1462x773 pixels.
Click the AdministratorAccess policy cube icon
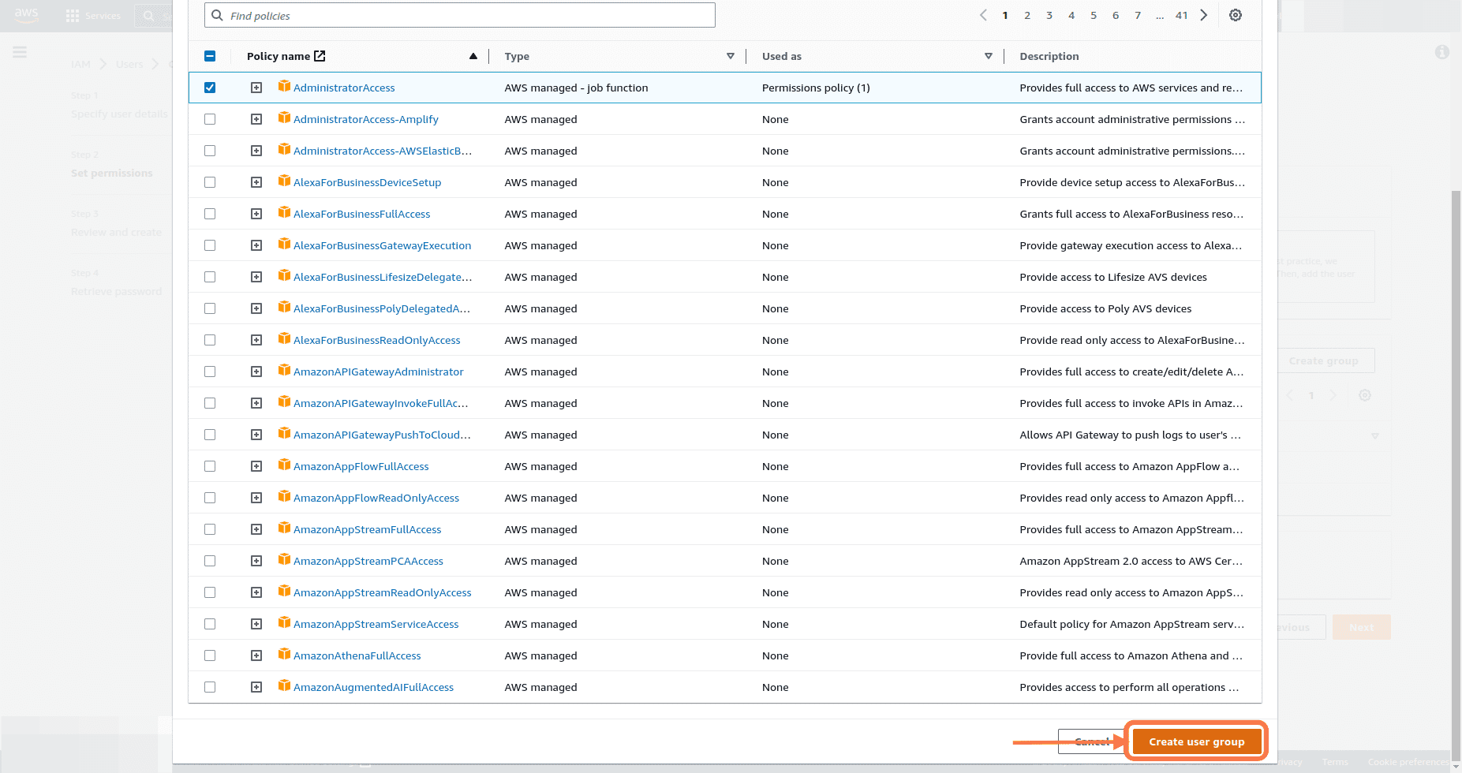[284, 86]
